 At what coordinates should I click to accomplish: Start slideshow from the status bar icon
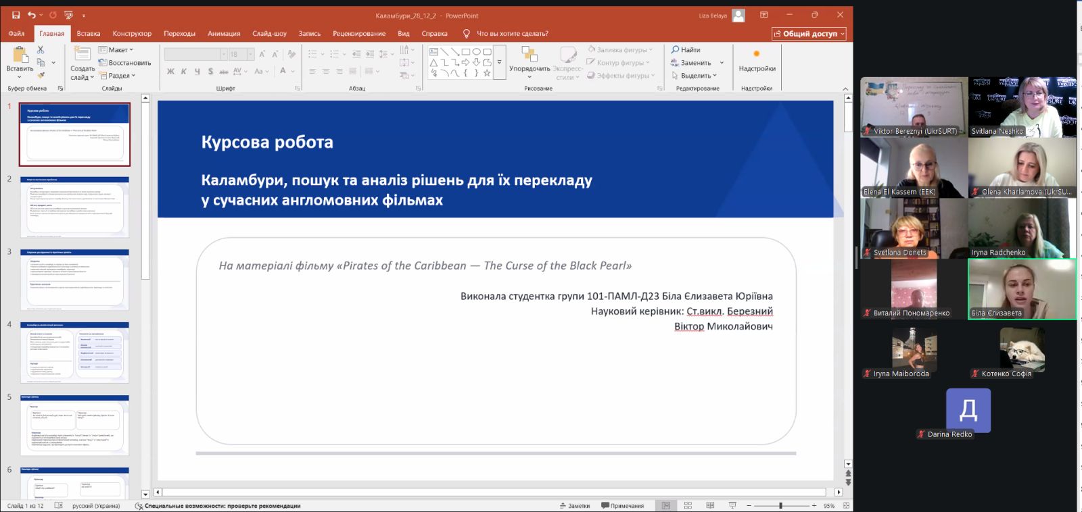(732, 505)
